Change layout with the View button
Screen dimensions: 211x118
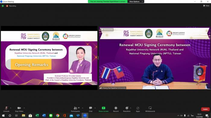[206, 6]
